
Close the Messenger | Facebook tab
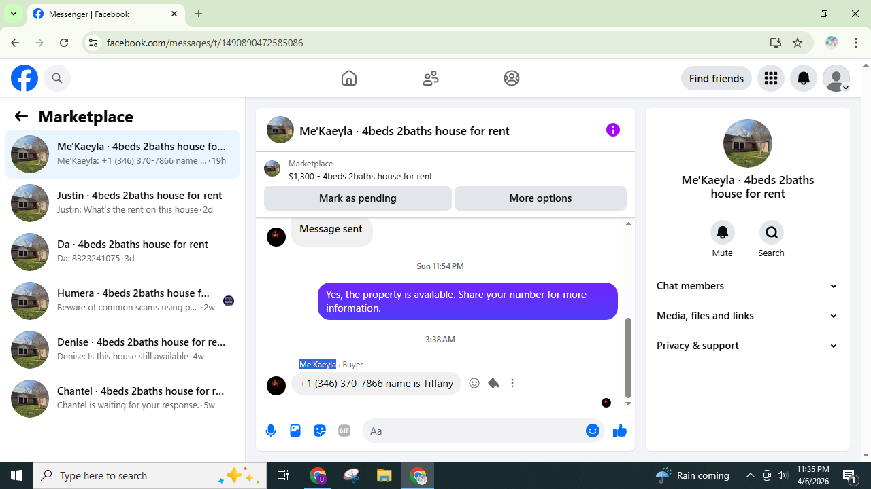[174, 14]
